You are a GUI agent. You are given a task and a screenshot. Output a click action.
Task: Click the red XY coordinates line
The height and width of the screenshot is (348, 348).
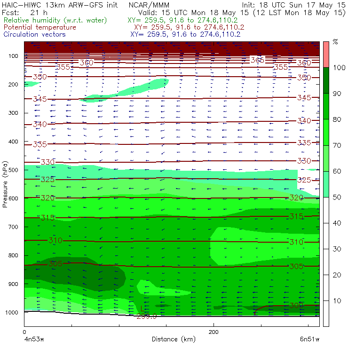tap(189, 27)
